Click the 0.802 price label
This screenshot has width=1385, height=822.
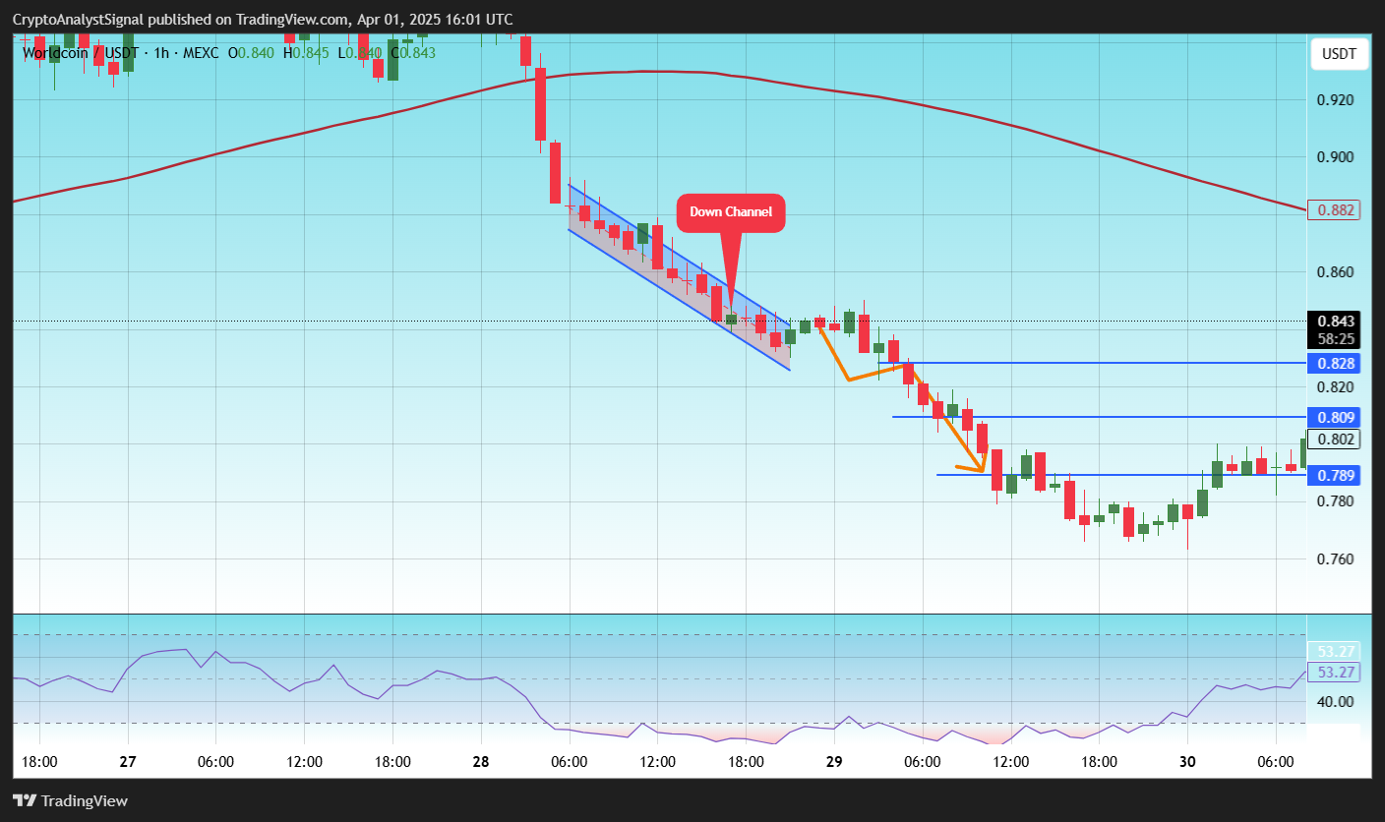(x=1333, y=439)
